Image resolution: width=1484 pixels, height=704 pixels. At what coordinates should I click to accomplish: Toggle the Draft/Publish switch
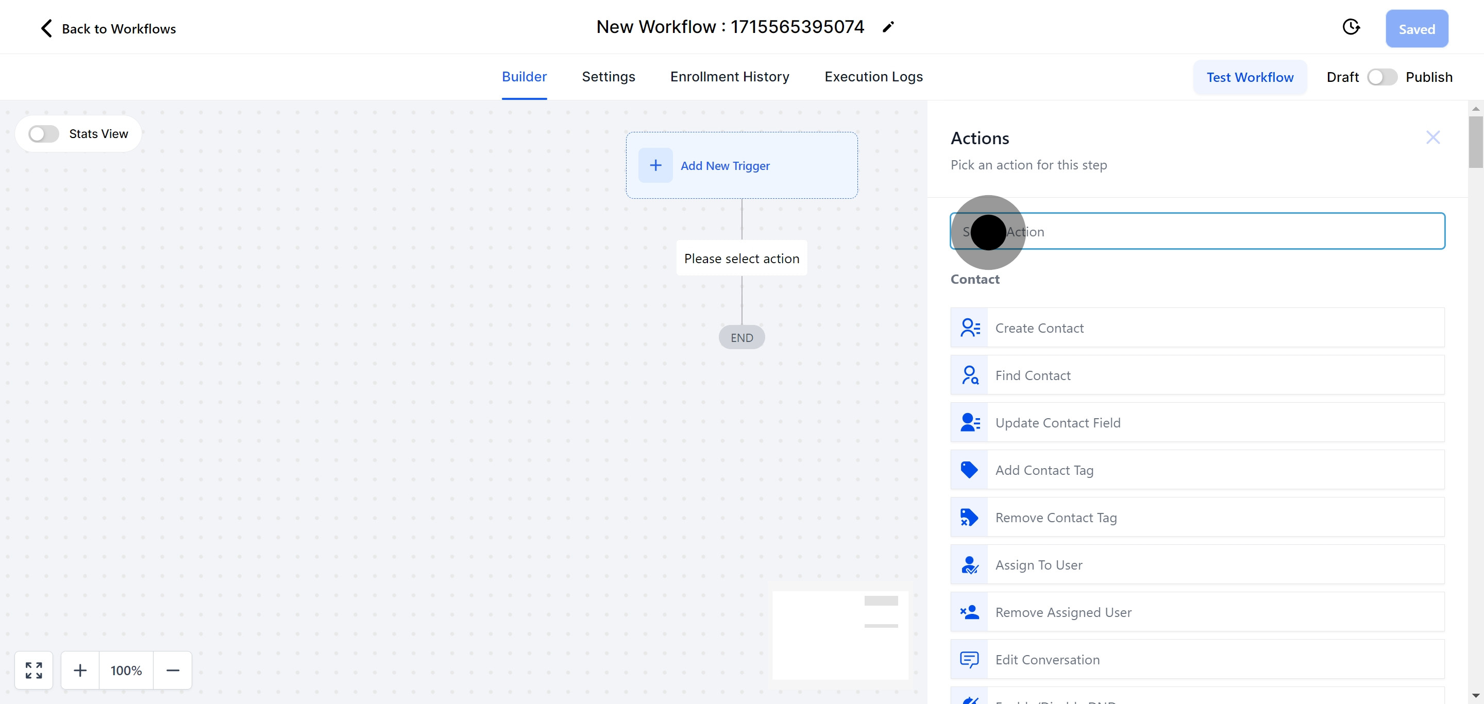(x=1382, y=77)
